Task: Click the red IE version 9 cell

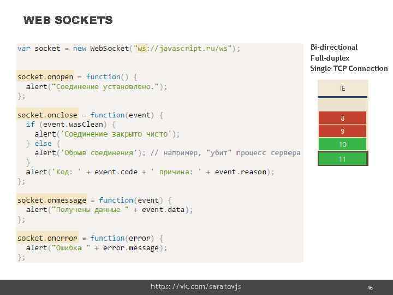Action: pyautogui.click(x=343, y=132)
